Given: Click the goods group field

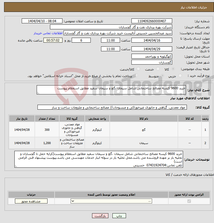Looking at the screenshot, I should (112, 107).
